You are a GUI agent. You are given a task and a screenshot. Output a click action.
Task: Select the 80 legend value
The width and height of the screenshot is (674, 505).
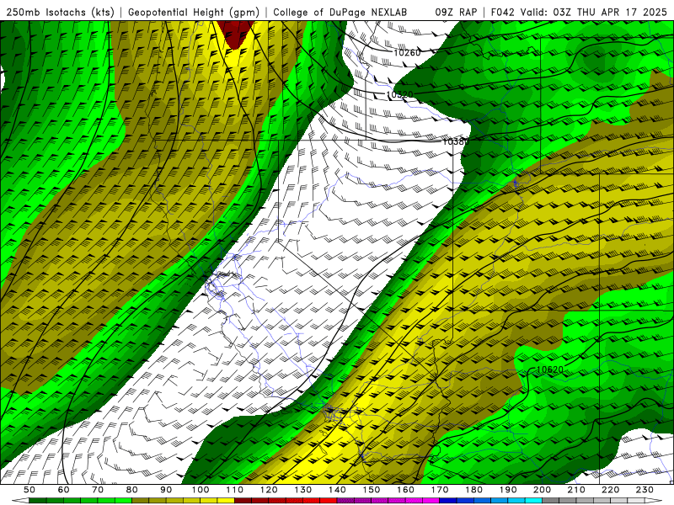132,490
